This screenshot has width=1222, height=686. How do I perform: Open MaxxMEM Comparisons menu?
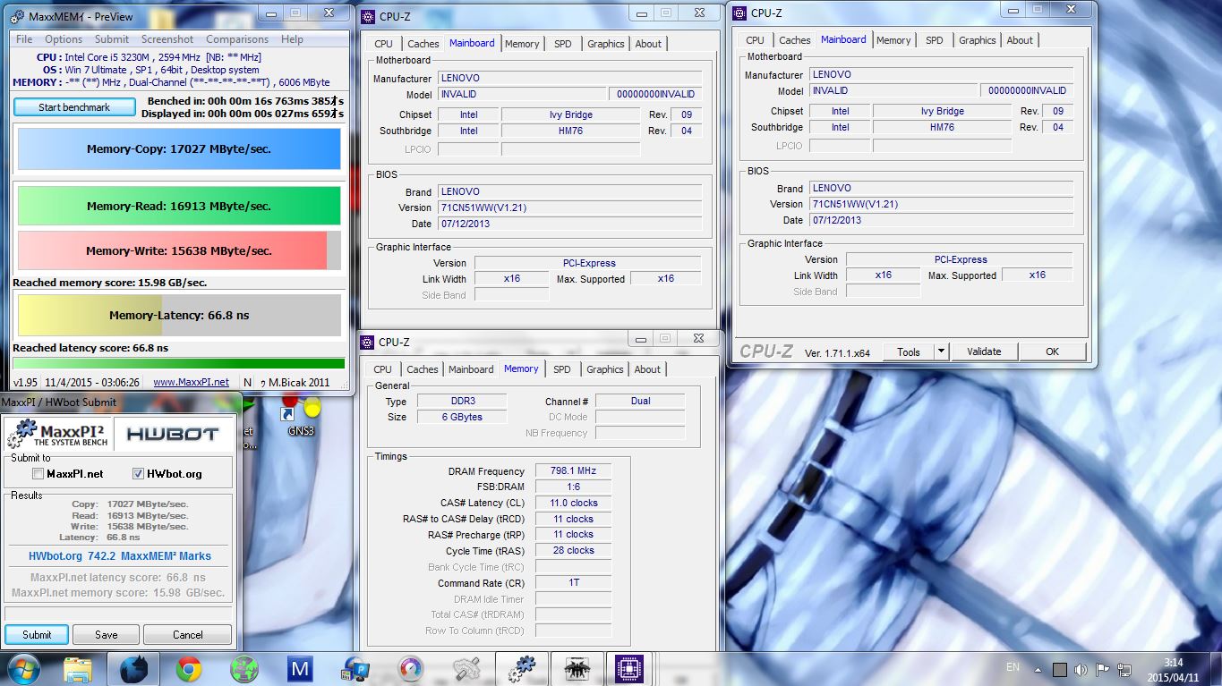coord(237,39)
